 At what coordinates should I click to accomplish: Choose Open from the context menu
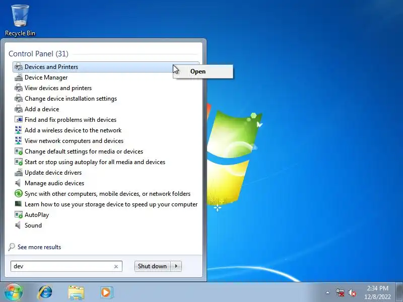click(204, 71)
